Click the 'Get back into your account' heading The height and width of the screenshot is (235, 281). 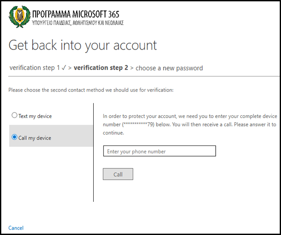coord(83,45)
